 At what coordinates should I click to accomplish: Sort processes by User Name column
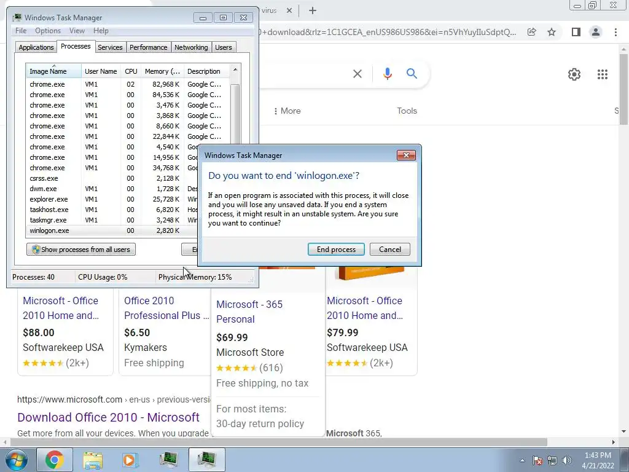(101, 71)
